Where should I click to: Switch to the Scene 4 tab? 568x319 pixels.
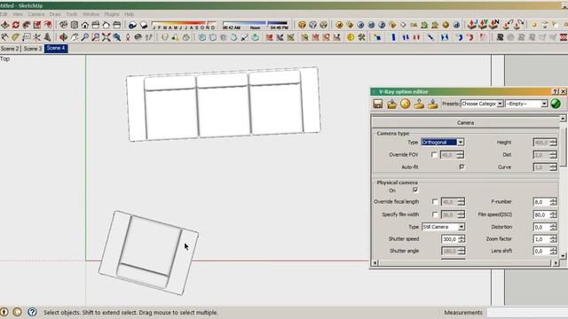pos(56,48)
